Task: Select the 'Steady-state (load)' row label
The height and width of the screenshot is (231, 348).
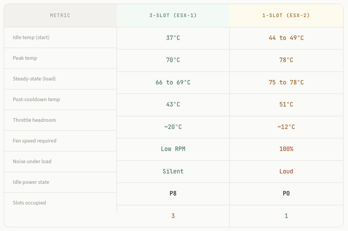Action: 34,79
